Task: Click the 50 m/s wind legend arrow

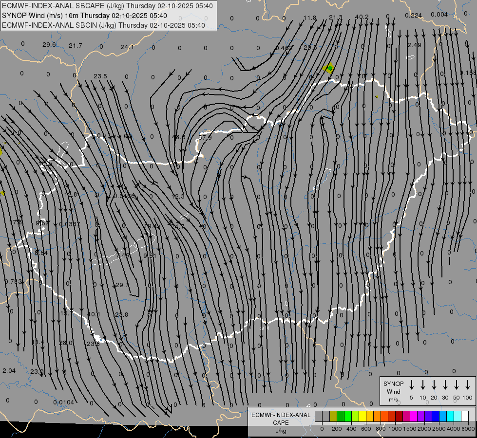Action: [x=457, y=385]
